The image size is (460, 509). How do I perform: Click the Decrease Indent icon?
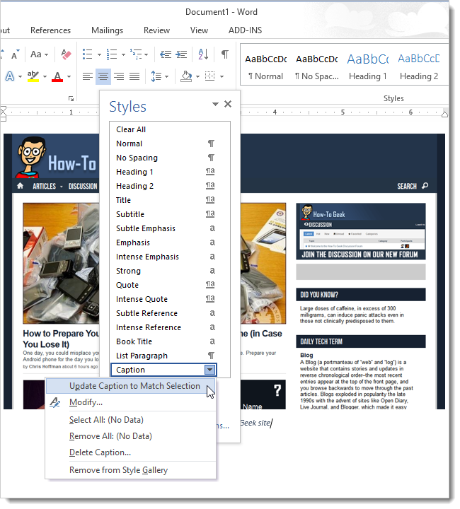point(166,54)
